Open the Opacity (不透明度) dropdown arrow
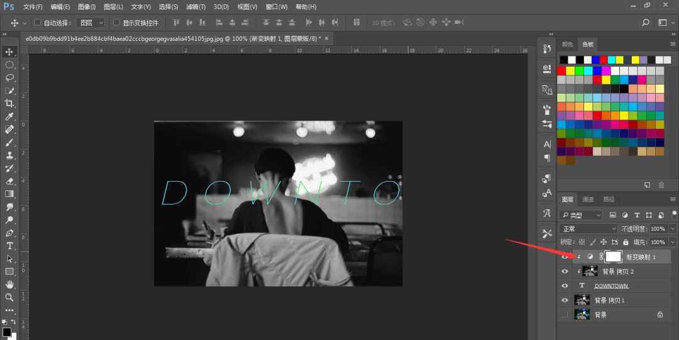This screenshot has width=679, height=340. [x=673, y=229]
